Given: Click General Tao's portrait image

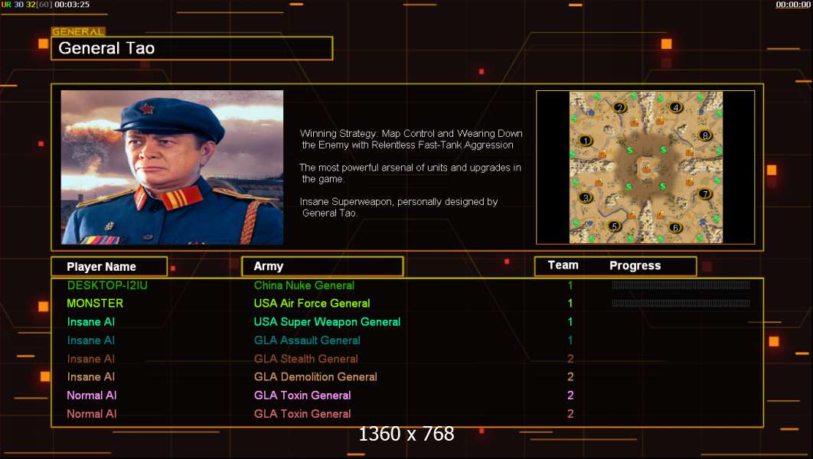Looking at the screenshot, I should [172, 168].
